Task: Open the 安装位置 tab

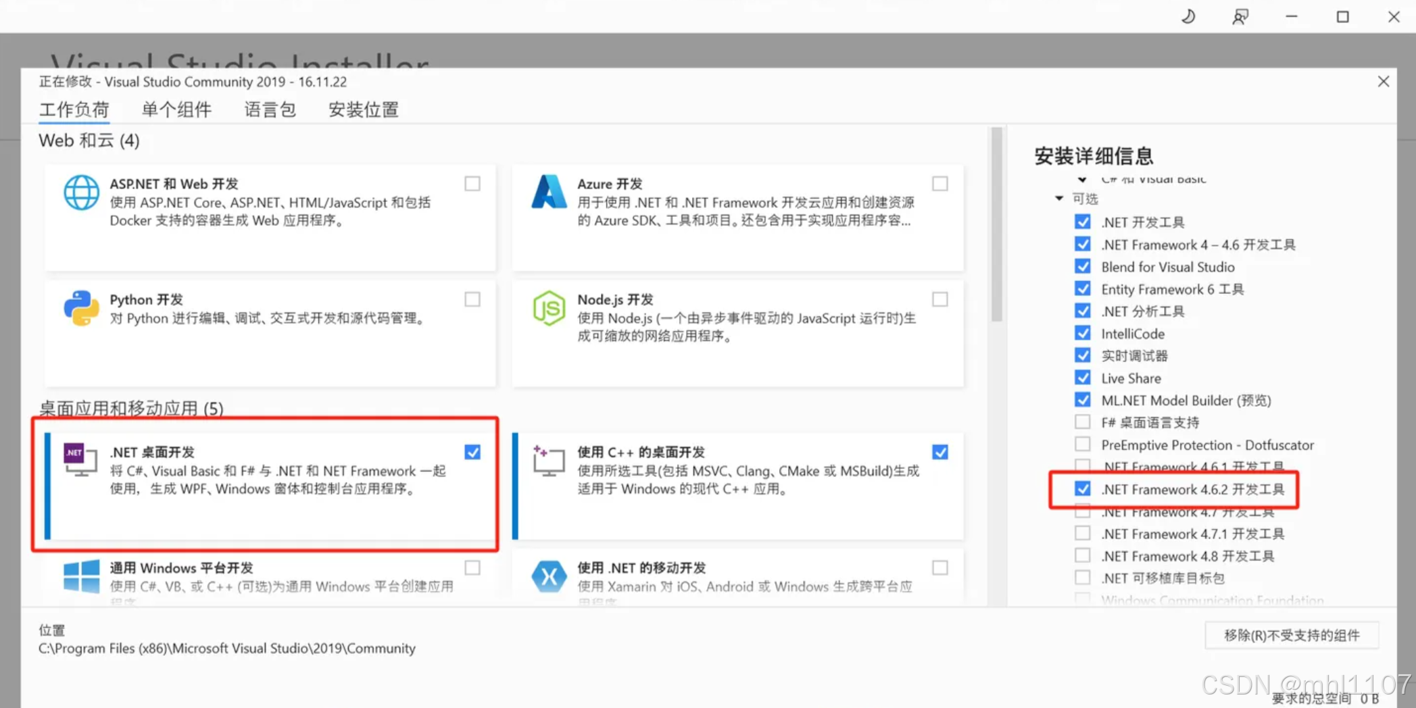Action: click(x=364, y=109)
